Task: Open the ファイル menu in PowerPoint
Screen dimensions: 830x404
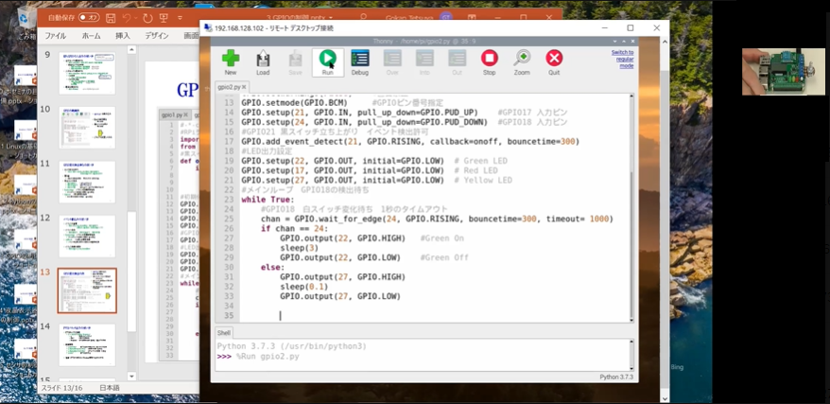Action: [56, 36]
